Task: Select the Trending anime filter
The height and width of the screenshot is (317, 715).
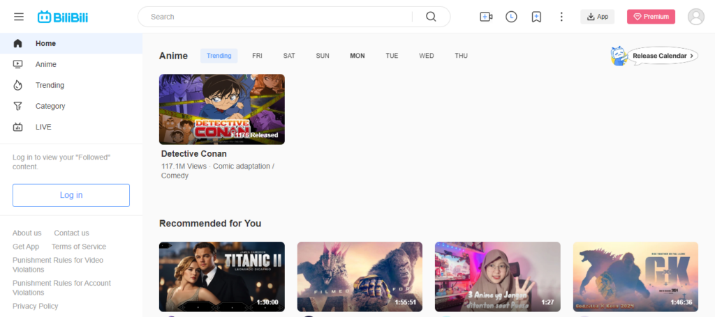Action: tap(219, 56)
